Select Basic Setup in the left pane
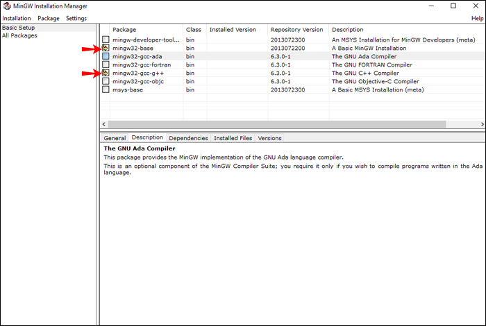The image size is (486, 326). pos(18,28)
